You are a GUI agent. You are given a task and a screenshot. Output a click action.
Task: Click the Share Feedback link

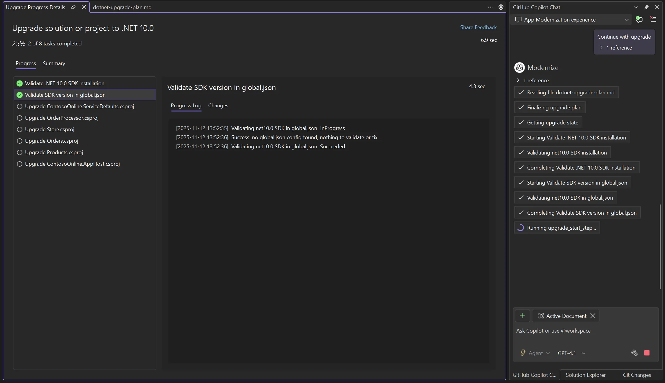coord(478,27)
